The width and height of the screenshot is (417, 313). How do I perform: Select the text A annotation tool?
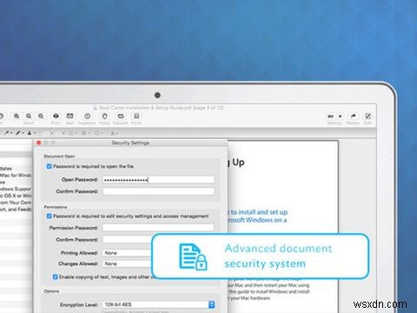[x=113, y=133]
